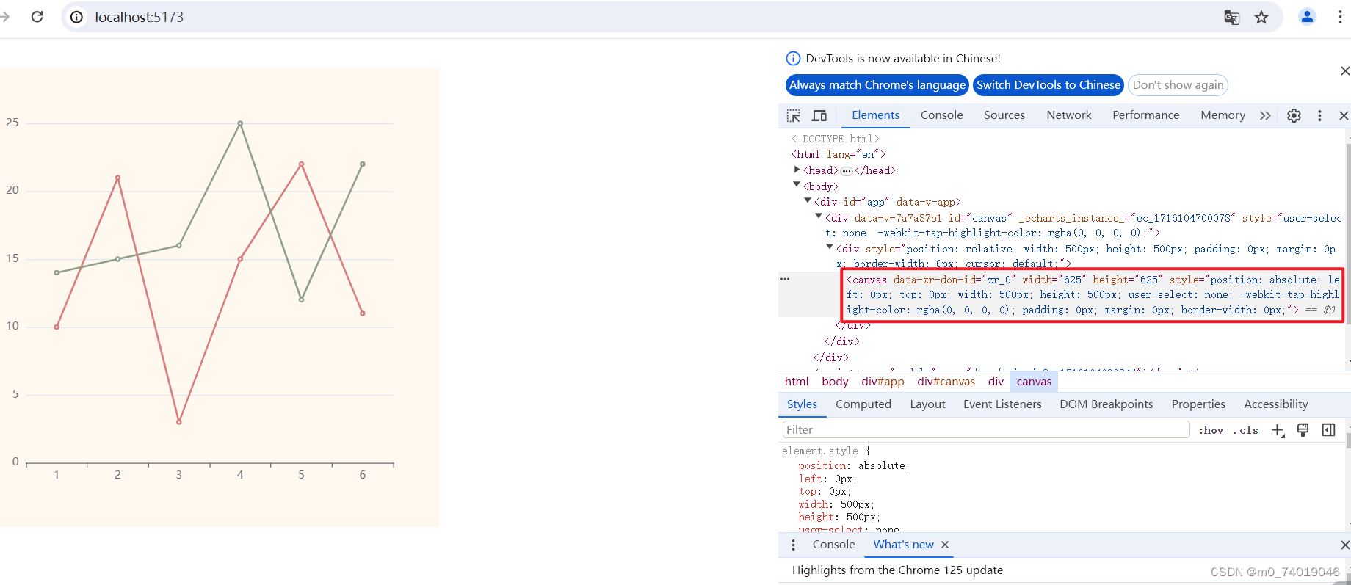Select the Computed pane tab
1351x585 pixels.
(863, 404)
